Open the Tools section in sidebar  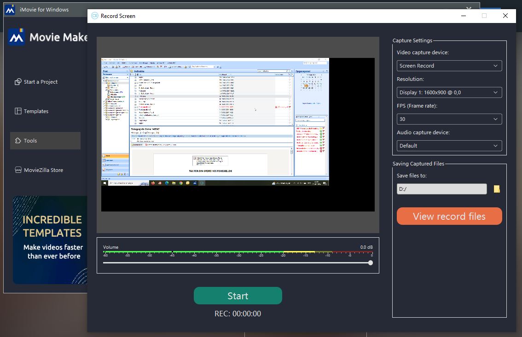point(45,141)
